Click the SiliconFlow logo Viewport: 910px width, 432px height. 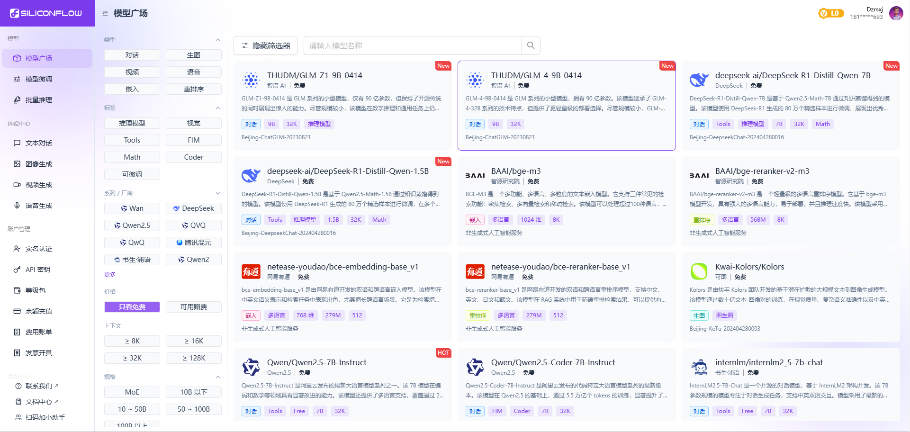pyautogui.click(x=46, y=13)
